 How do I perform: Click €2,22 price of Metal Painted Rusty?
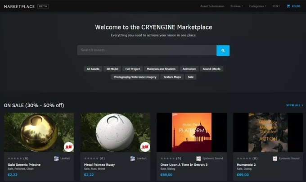pos(89,175)
